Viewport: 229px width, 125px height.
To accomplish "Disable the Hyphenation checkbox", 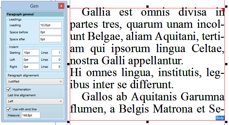I will 9,90.
